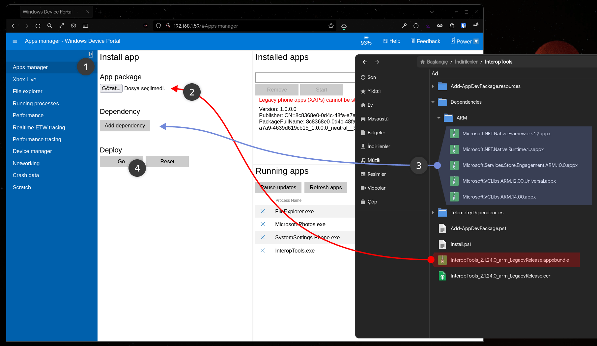This screenshot has width=597, height=346.
Task: Open the Help link
Action: (x=392, y=41)
